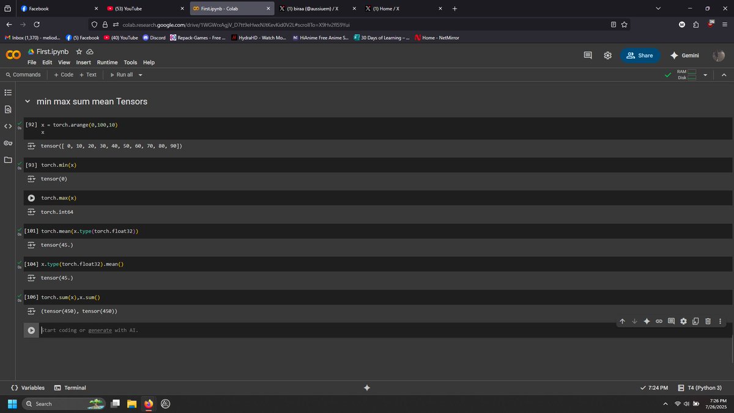This screenshot has width=734, height=413.
Task: Open the Terminal panel
Action: point(70,388)
